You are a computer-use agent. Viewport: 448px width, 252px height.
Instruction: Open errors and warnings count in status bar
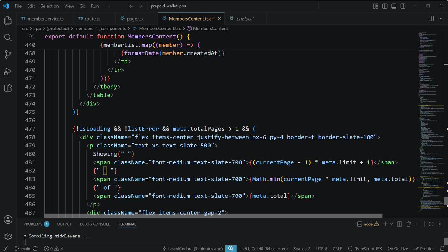coord(53,249)
